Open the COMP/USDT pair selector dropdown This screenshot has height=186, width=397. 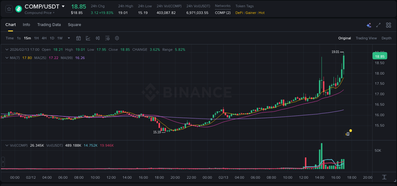[63, 6]
